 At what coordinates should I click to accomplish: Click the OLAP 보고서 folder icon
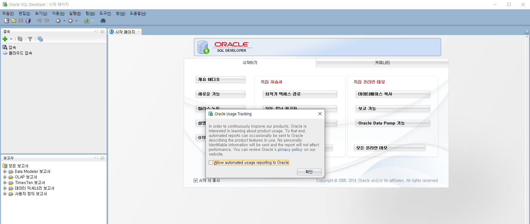pos(11,177)
